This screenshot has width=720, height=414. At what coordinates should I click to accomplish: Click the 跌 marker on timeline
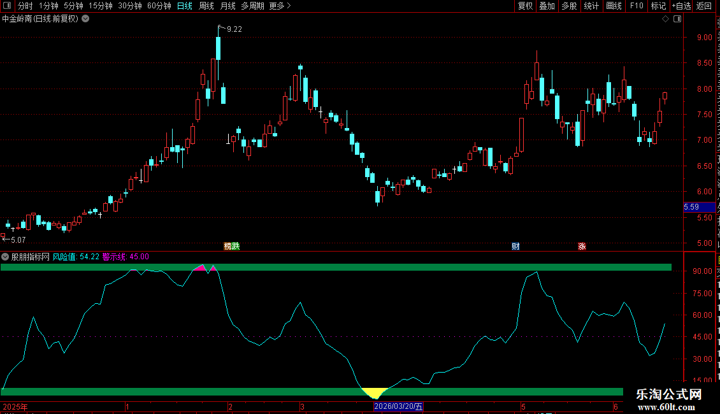point(236,246)
